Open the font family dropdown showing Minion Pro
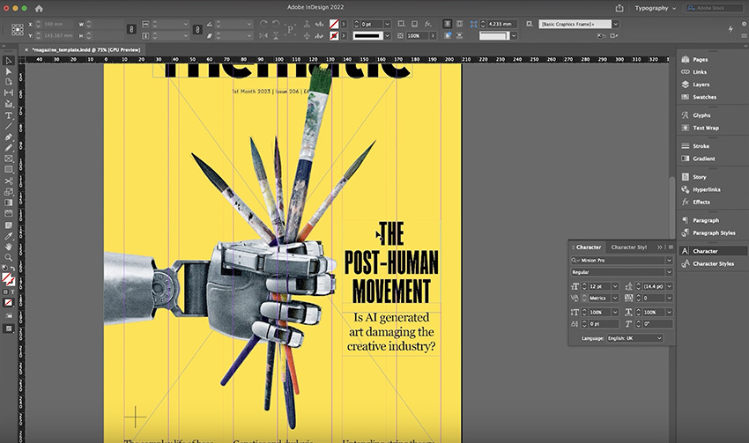749x443 pixels. (667, 261)
